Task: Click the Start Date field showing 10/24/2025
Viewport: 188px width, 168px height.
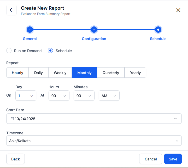Action: pos(94,119)
